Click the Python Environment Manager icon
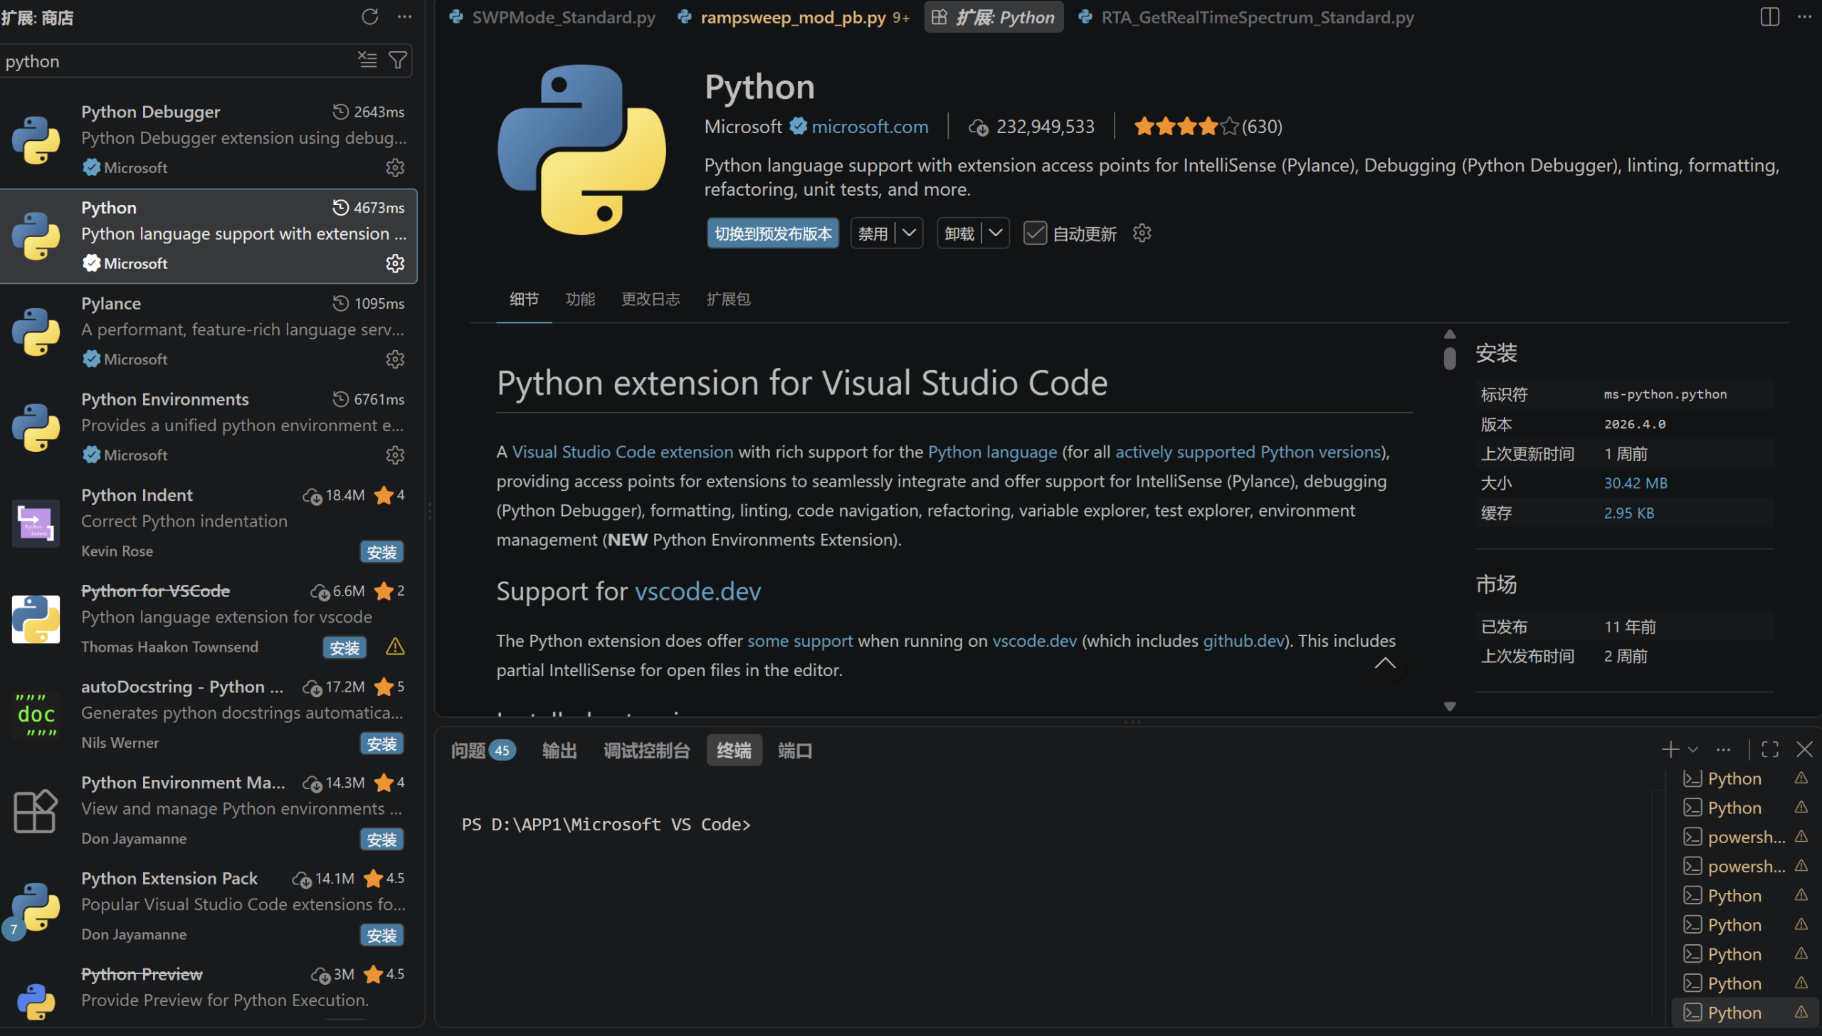Image resolution: width=1822 pixels, height=1036 pixels. (36, 810)
